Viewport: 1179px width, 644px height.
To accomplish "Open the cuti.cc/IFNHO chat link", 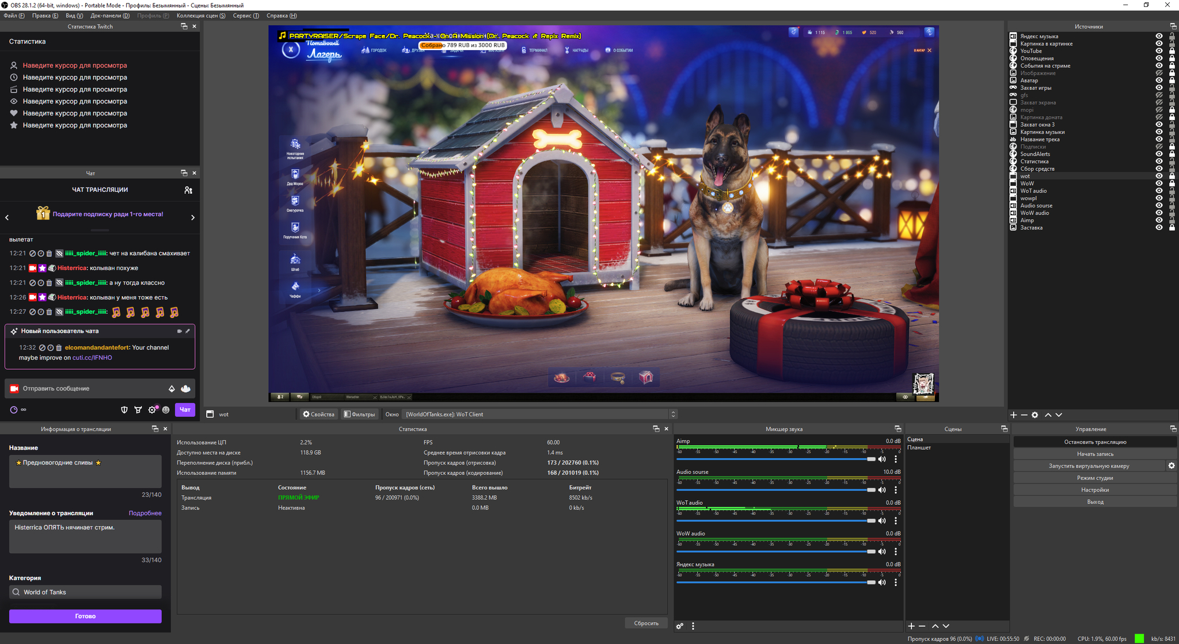I will 92,358.
